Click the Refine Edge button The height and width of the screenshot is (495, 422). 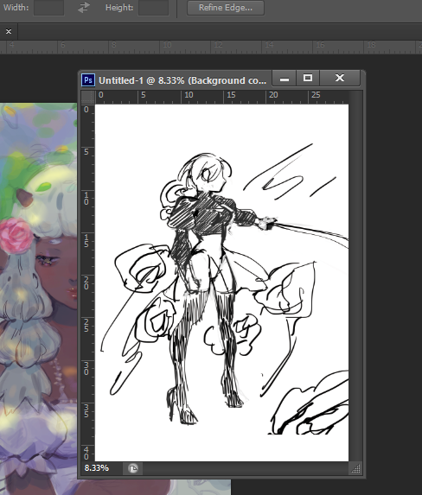point(226,8)
